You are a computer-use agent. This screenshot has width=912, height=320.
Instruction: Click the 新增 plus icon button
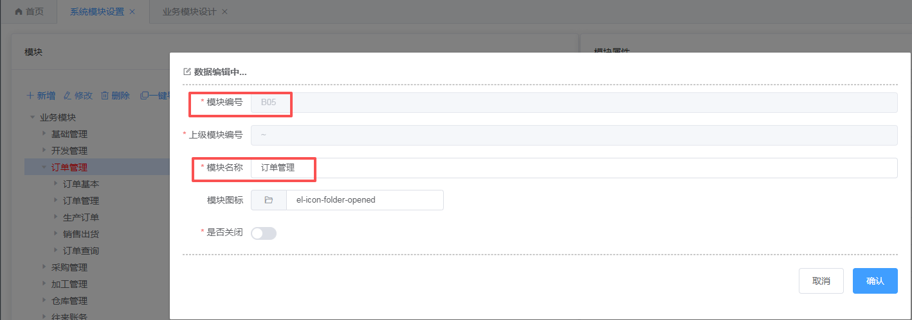[x=30, y=96]
